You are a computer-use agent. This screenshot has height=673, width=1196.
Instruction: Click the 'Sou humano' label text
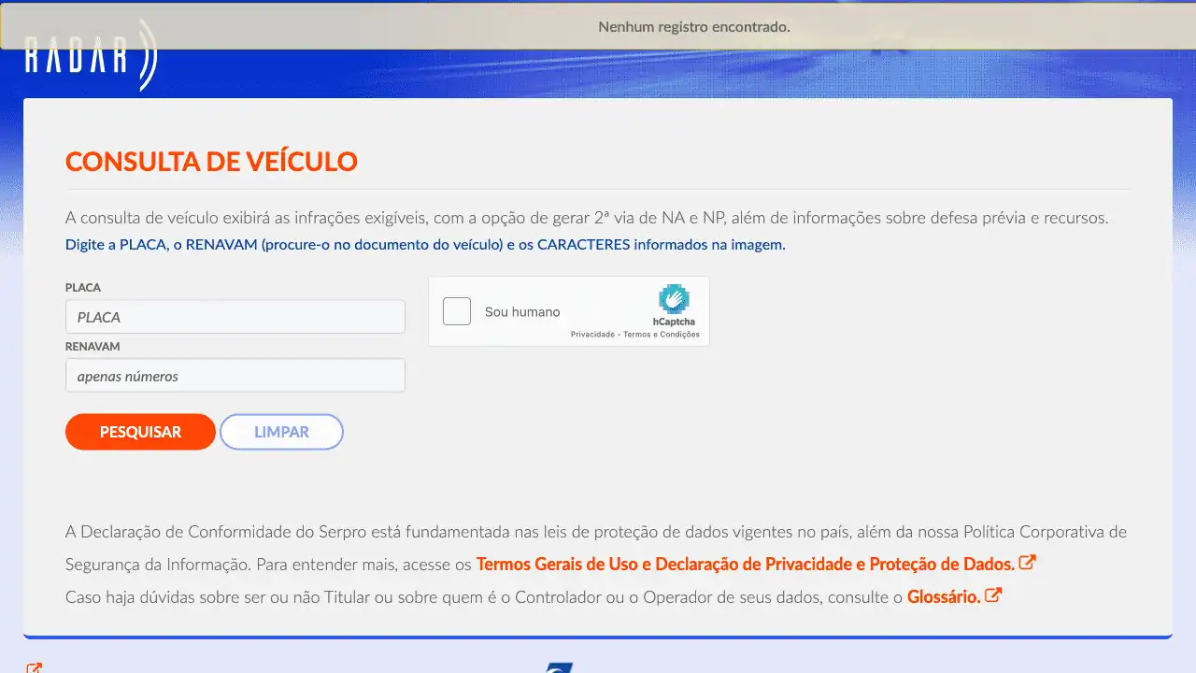[522, 312]
